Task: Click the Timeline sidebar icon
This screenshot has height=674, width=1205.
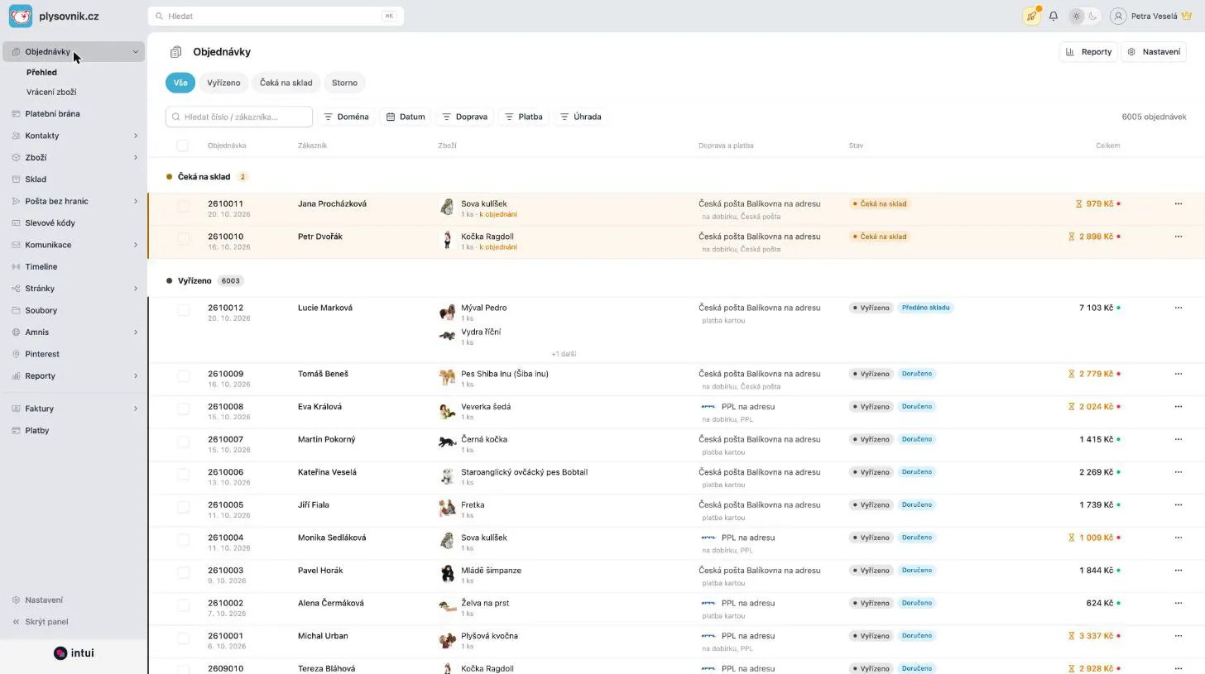Action: pyautogui.click(x=16, y=267)
